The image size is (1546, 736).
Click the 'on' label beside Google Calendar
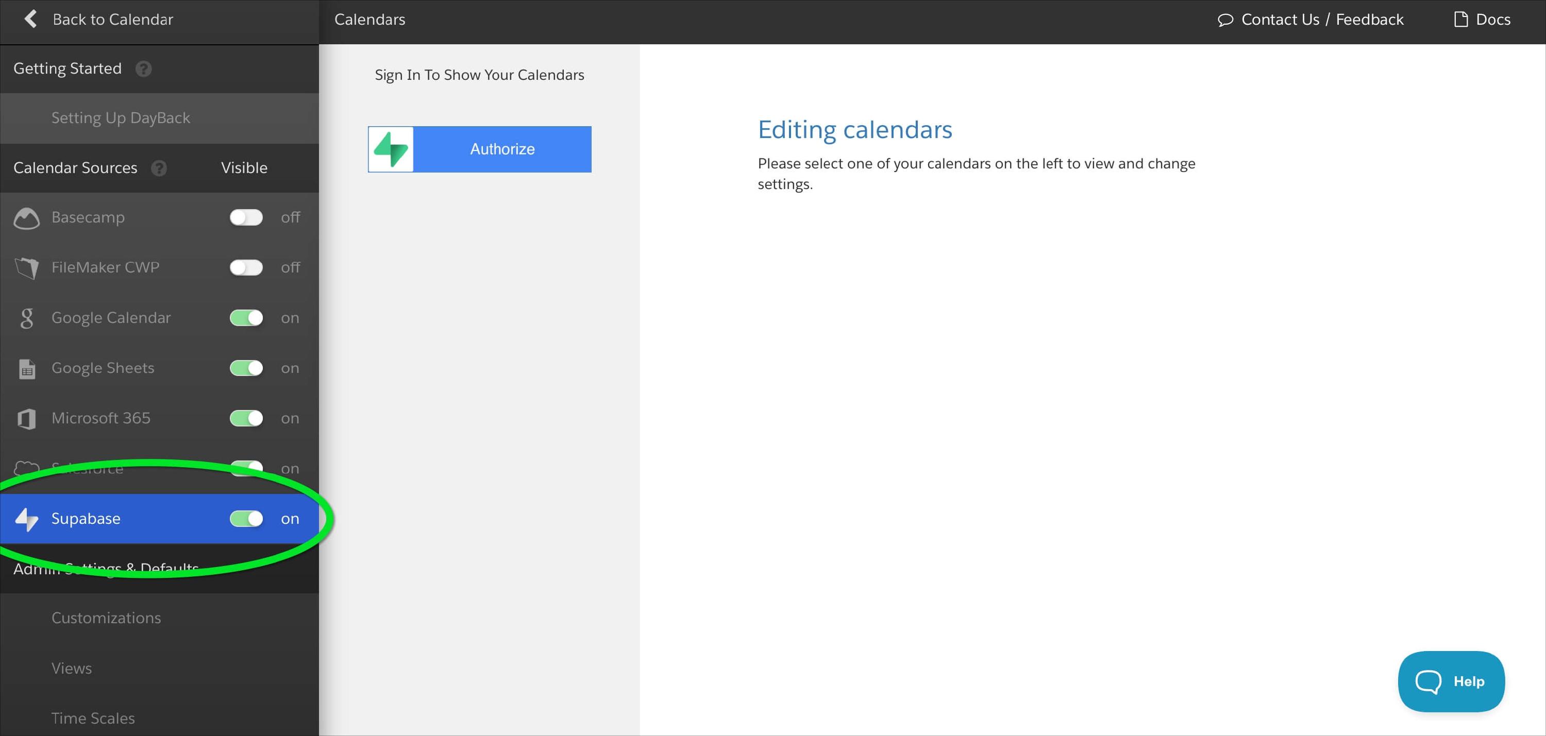point(290,318)
